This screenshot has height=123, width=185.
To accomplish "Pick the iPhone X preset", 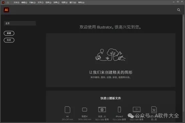I will (x=119, y=113).
